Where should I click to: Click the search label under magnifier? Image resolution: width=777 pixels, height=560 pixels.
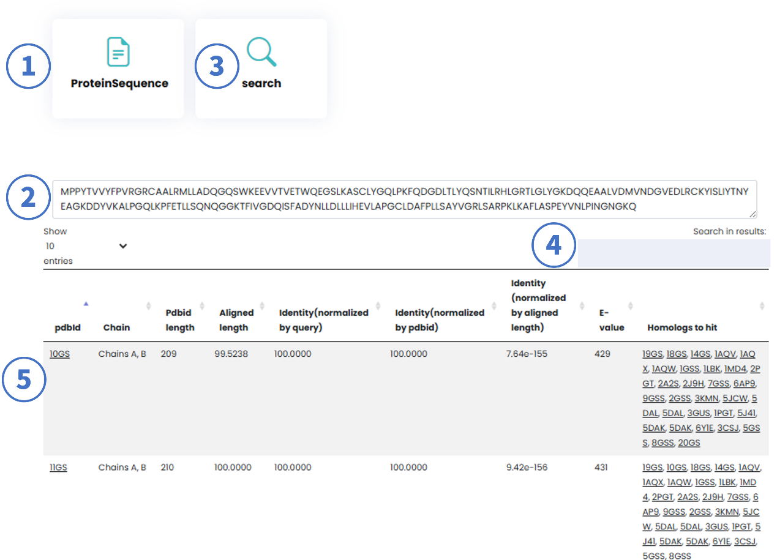pyautogui.click(x=261, y=83)
